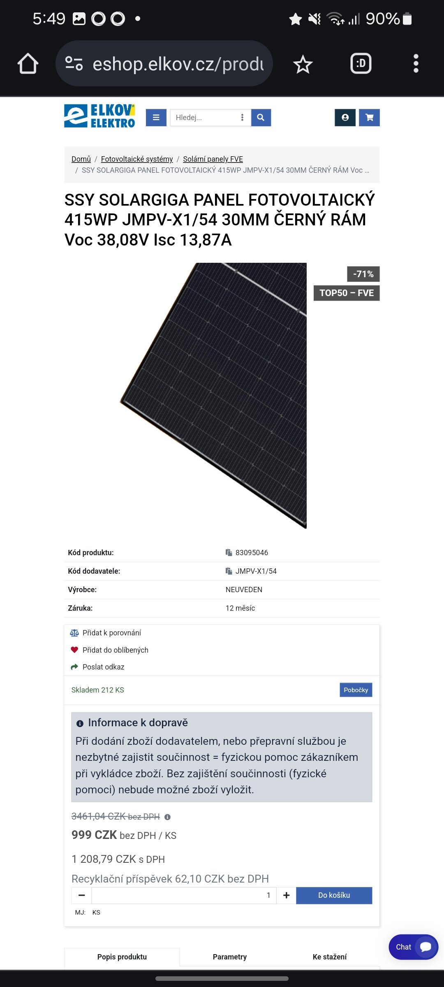444x987 pixels.
Task: Open the shopping cart
Action: (x=369, y=118)
